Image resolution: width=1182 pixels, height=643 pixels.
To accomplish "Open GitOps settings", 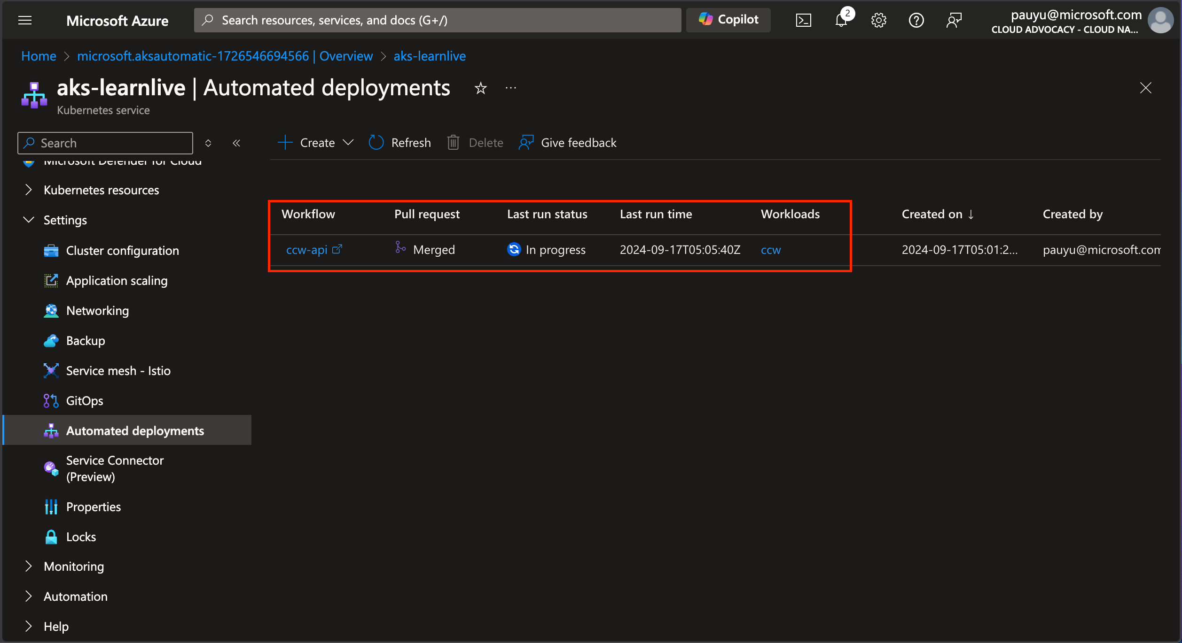I will pyautogui.click(x=85, y=401).
